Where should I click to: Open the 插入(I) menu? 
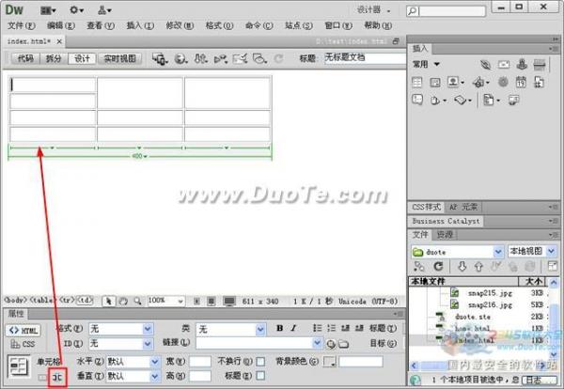coord(137,25)
